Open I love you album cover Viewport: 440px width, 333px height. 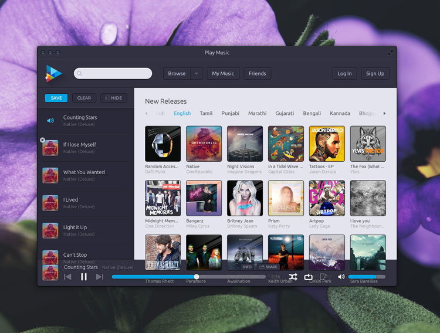point(368,198)
